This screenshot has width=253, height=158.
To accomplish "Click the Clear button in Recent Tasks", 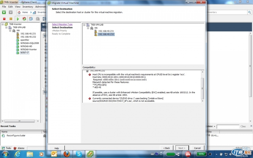I will pos(243,127).
